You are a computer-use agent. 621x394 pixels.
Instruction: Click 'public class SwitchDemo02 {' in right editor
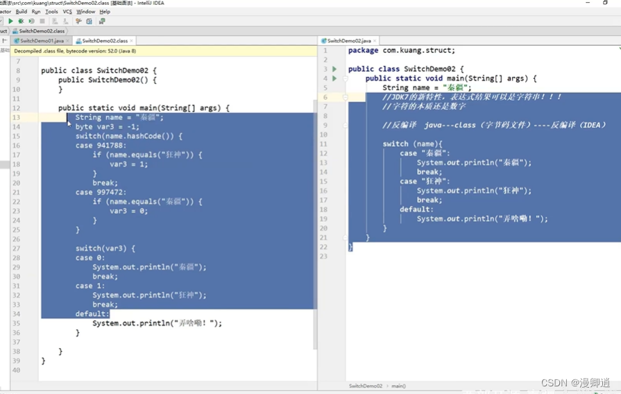click(x=406, y=69)
